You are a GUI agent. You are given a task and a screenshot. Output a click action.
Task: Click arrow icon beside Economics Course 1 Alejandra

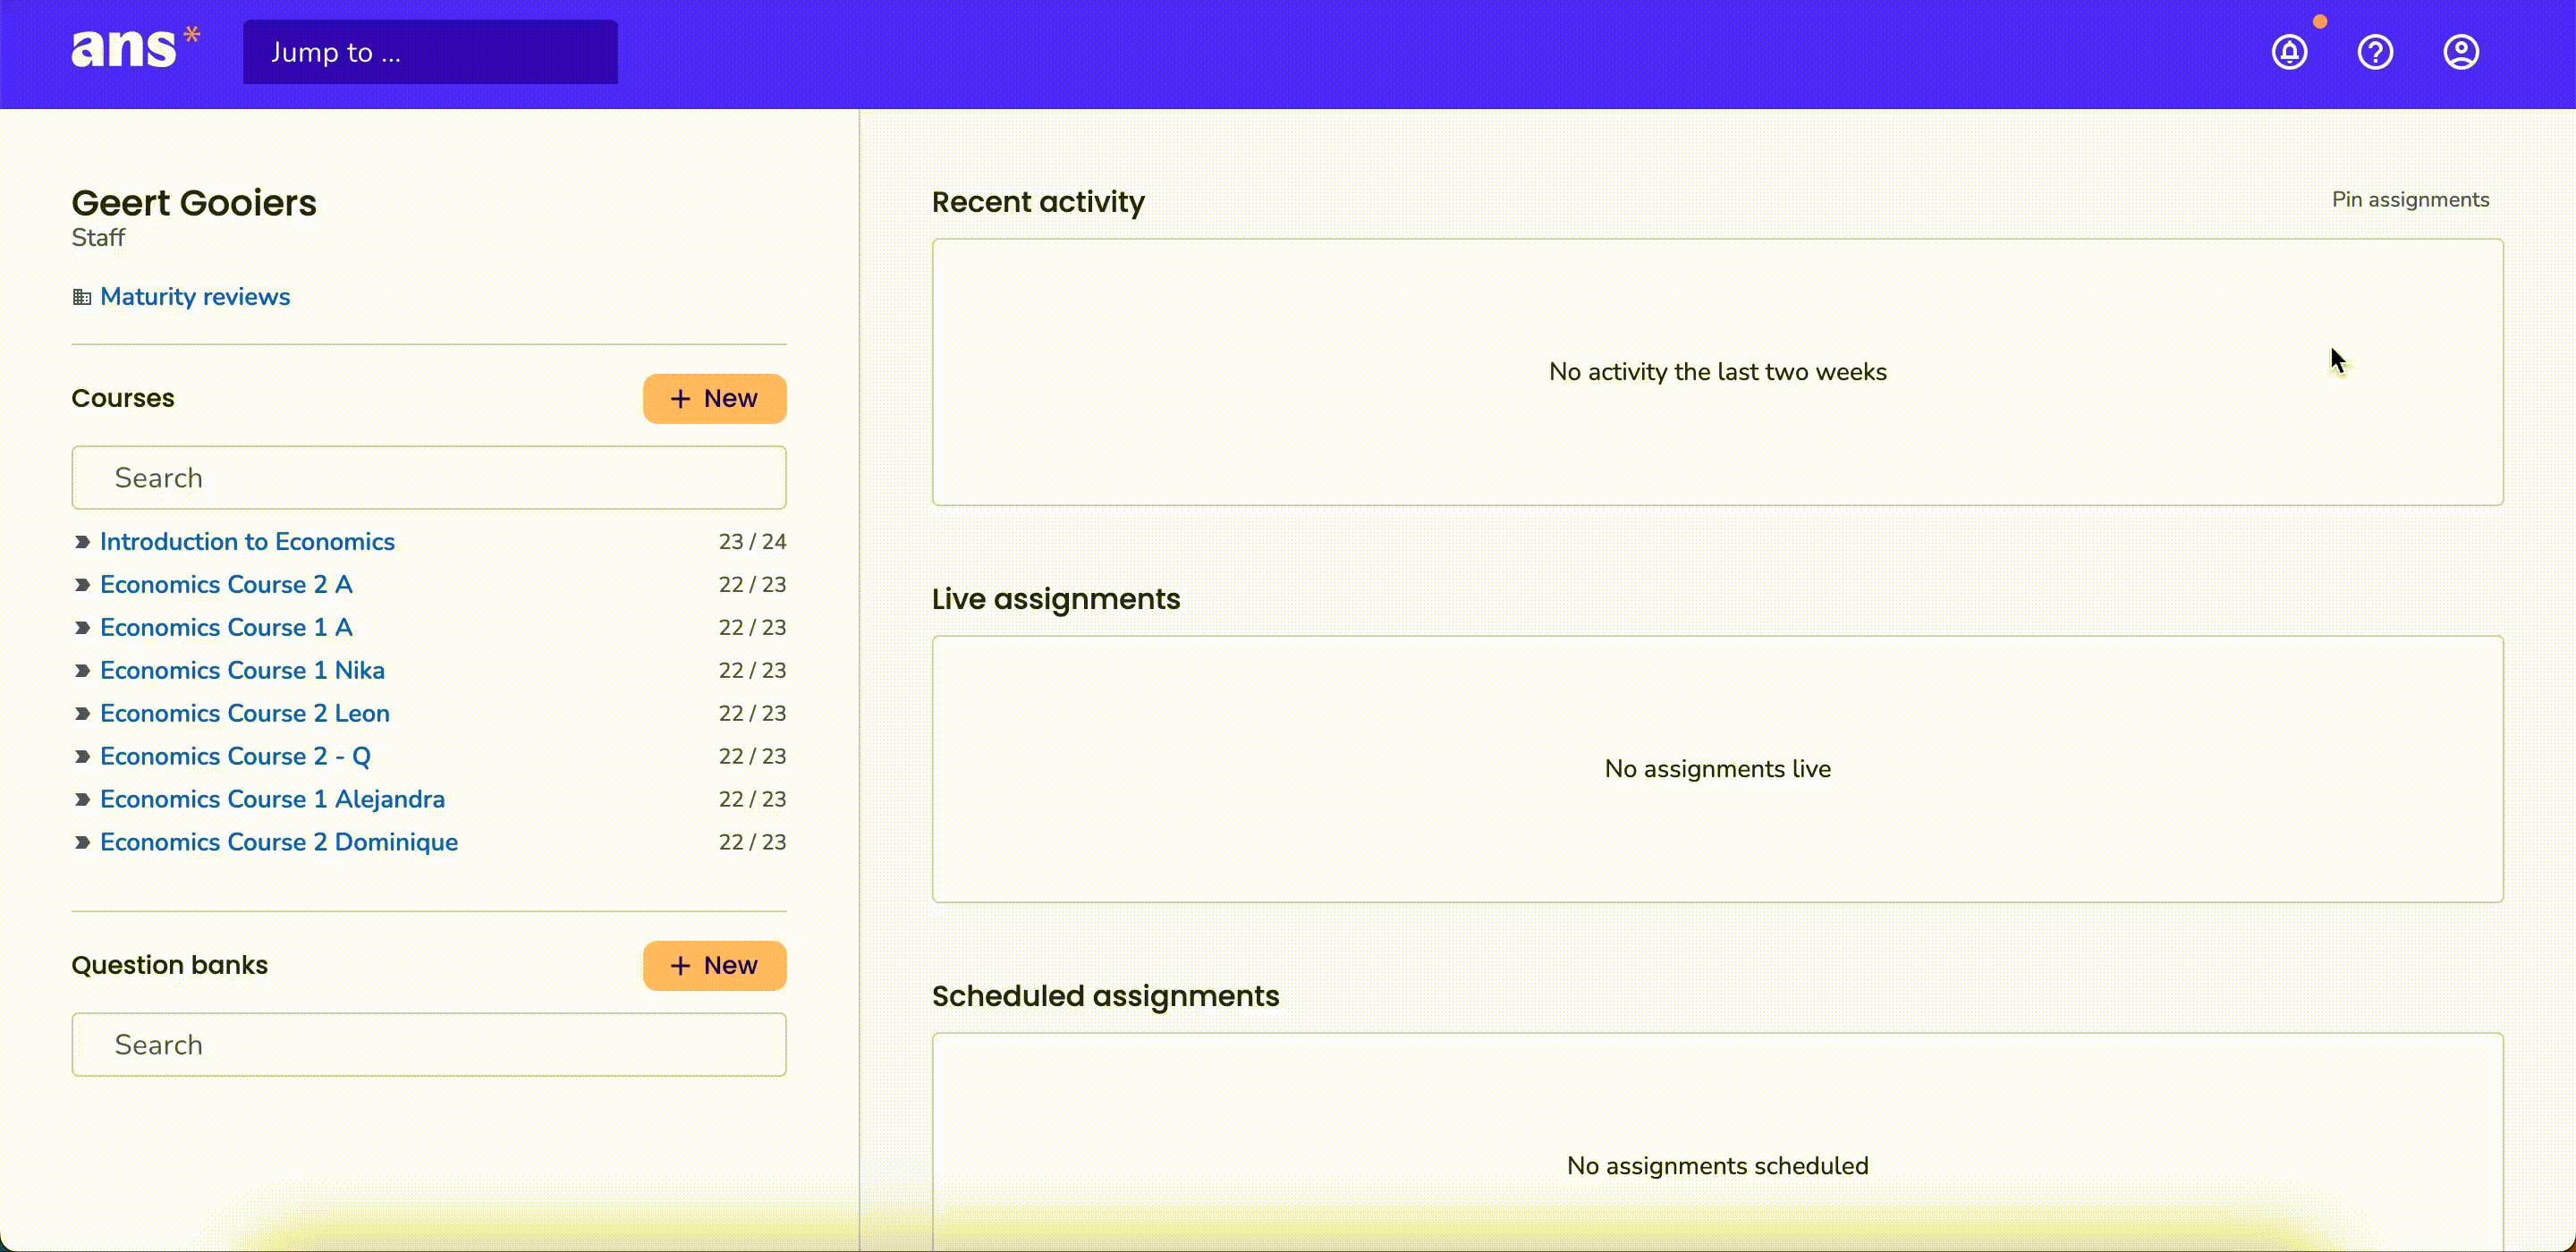point(82,800)
